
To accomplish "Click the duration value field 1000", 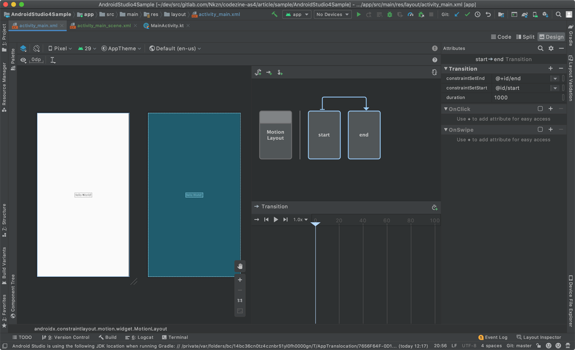I will (x=526, y=98).
